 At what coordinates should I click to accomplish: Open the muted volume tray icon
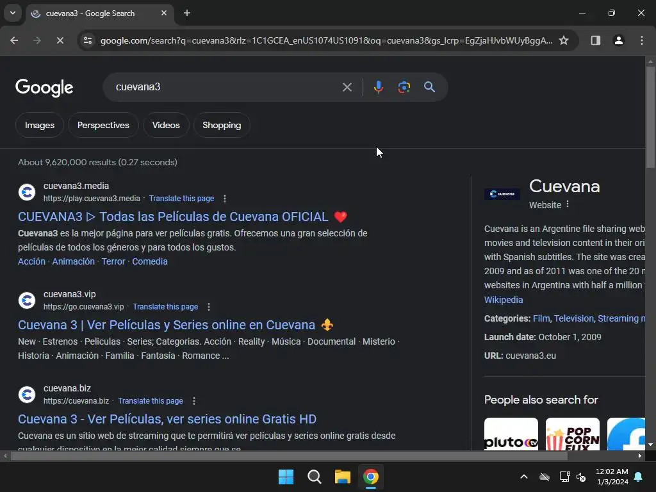[580, 477]
